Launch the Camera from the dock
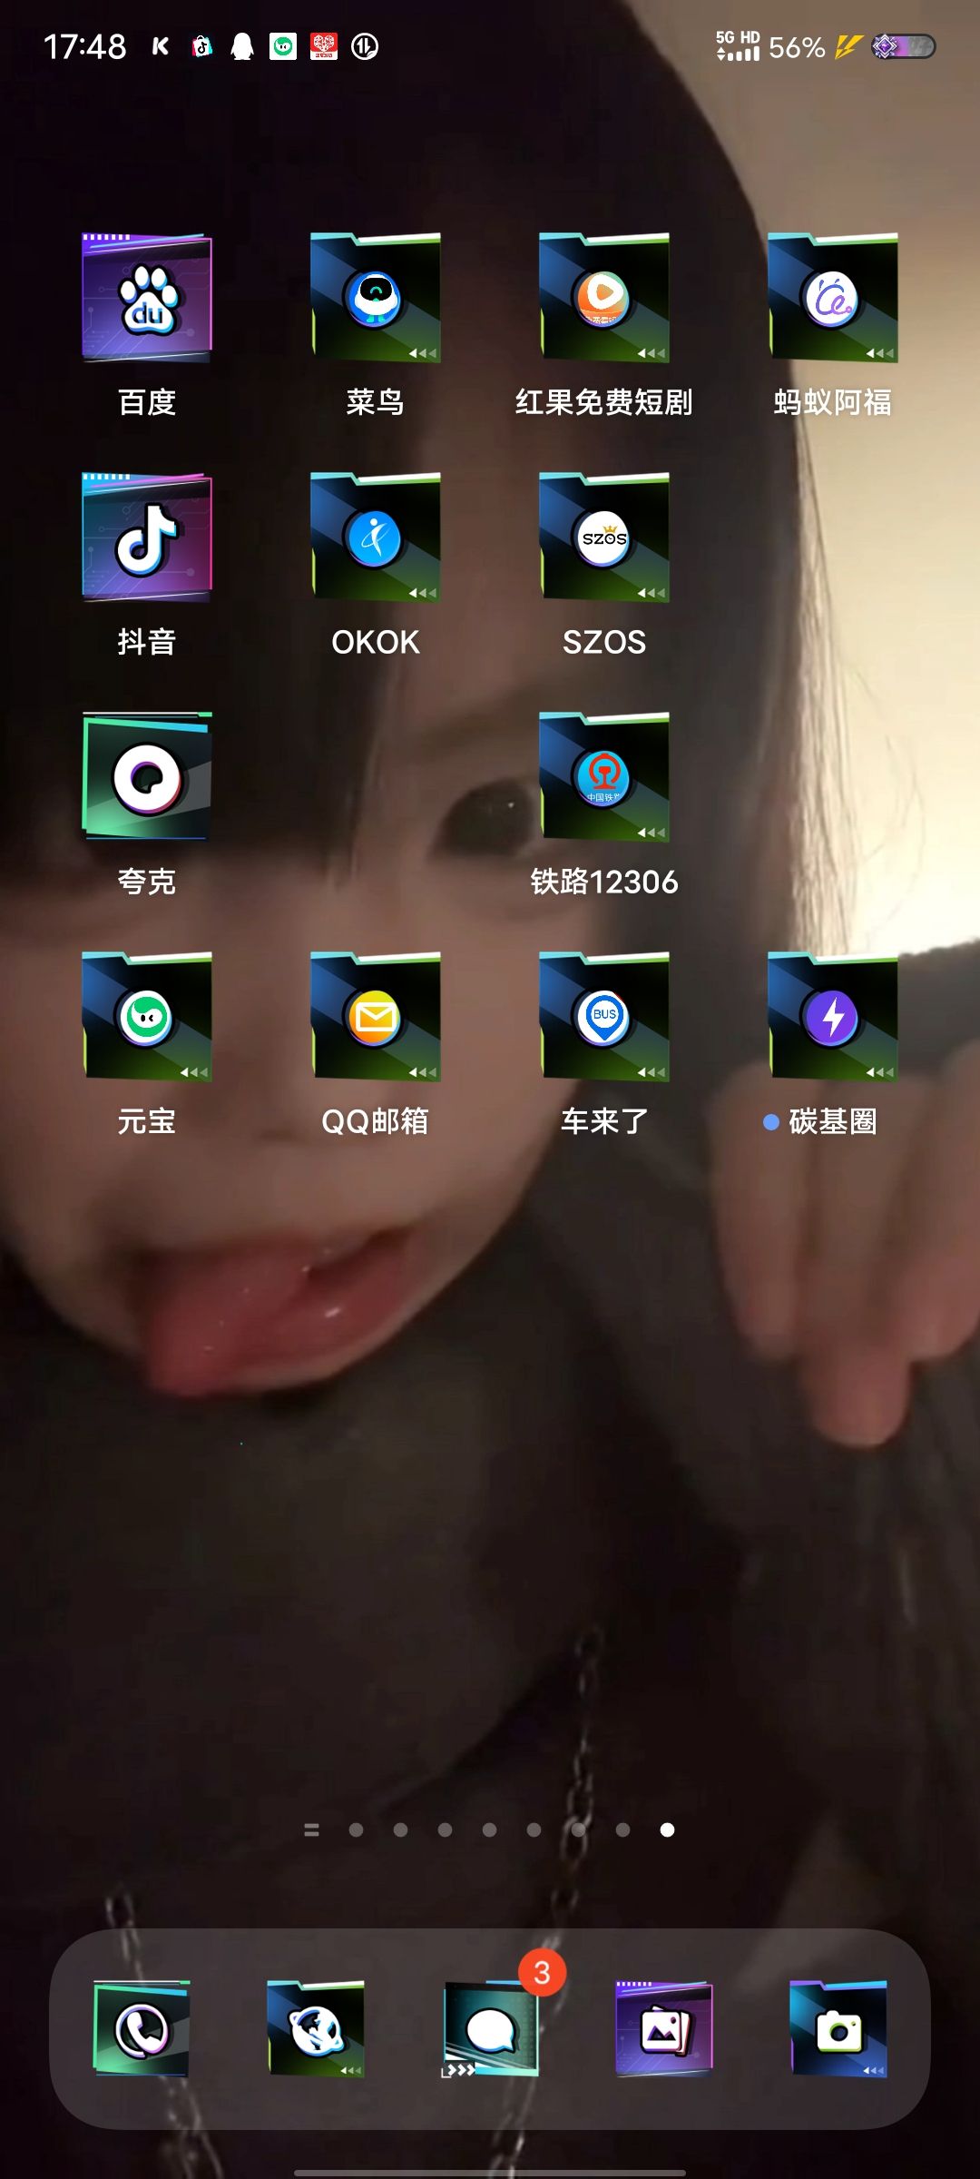 point(838,2029)
